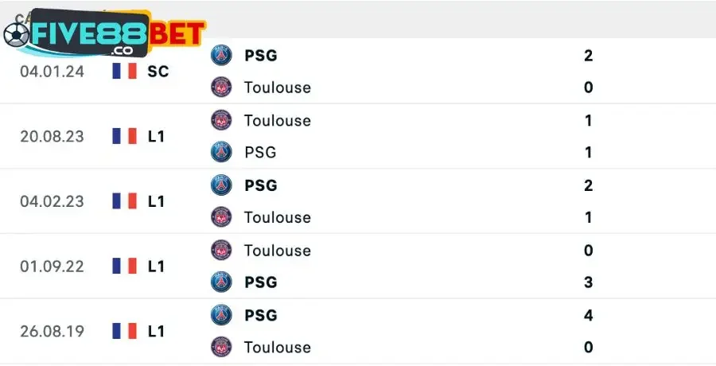This screenshot has height=366, width=716.
Task: Click French flag in the 01.09.22 row
Action: click(125, 266)
